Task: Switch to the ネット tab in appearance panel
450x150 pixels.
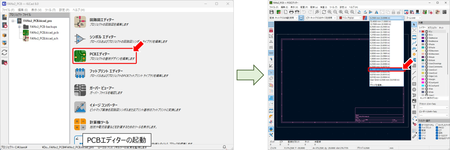Action: click(x=441, y=28)
